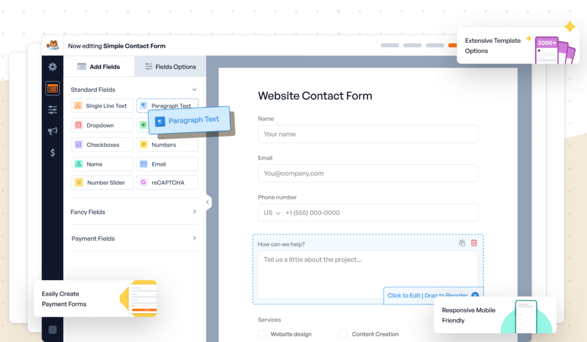Open the Payments dollar icon in sidebar
Screen dimensions: 587x342
(52, 153)
